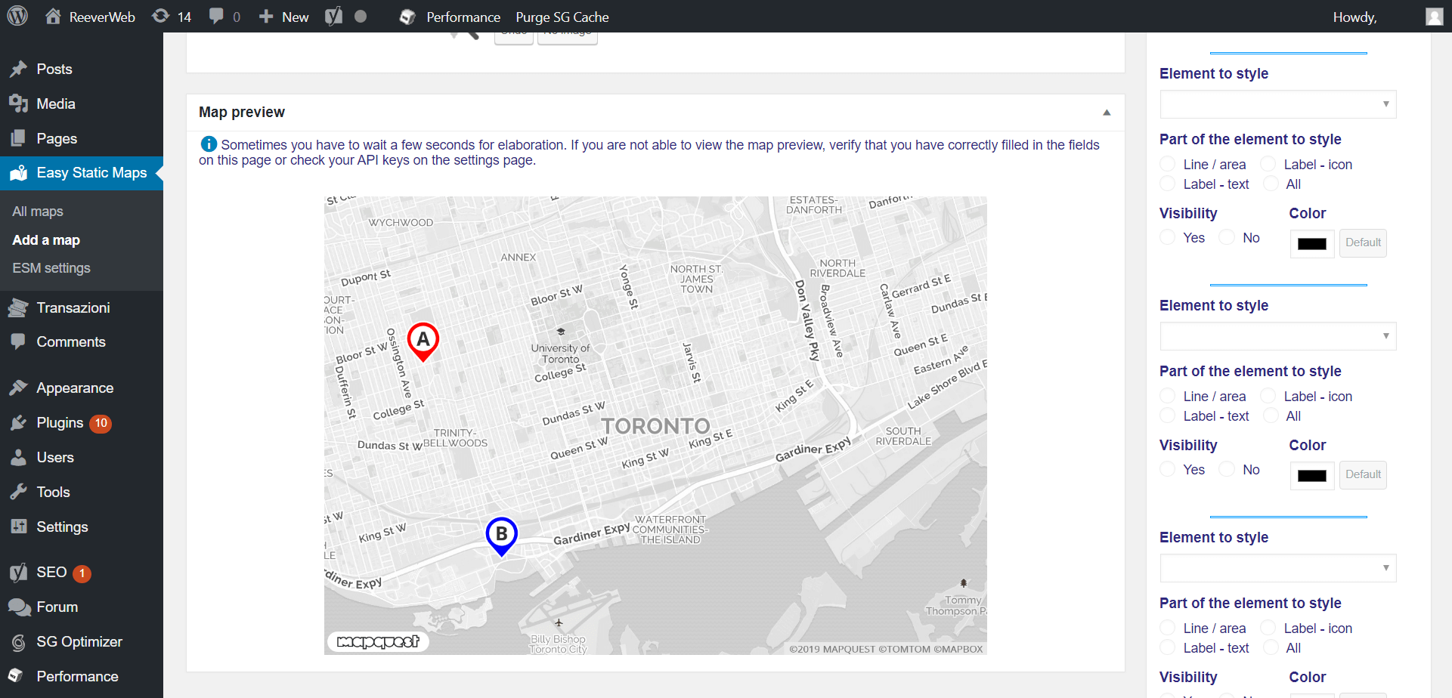Click the SG Optimizer icon in sidebar
This screenshot has width=1452, height=698.
[x=19, y=641]
